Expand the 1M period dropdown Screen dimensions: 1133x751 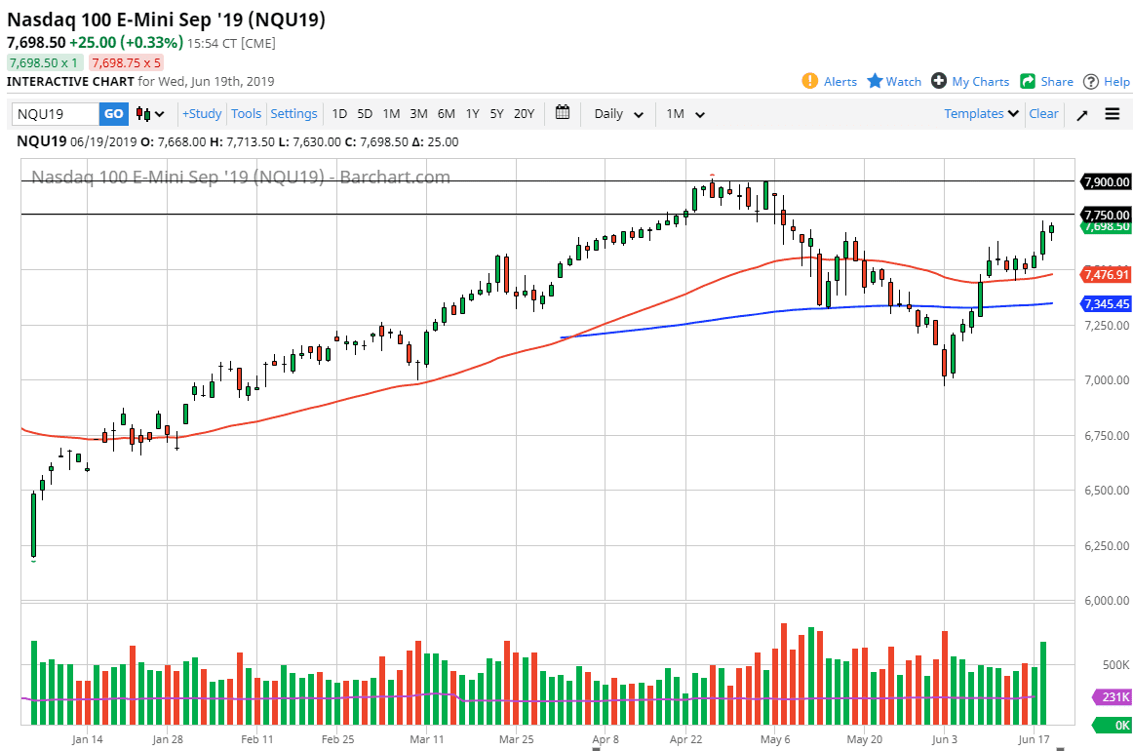(x=685, y=113)
